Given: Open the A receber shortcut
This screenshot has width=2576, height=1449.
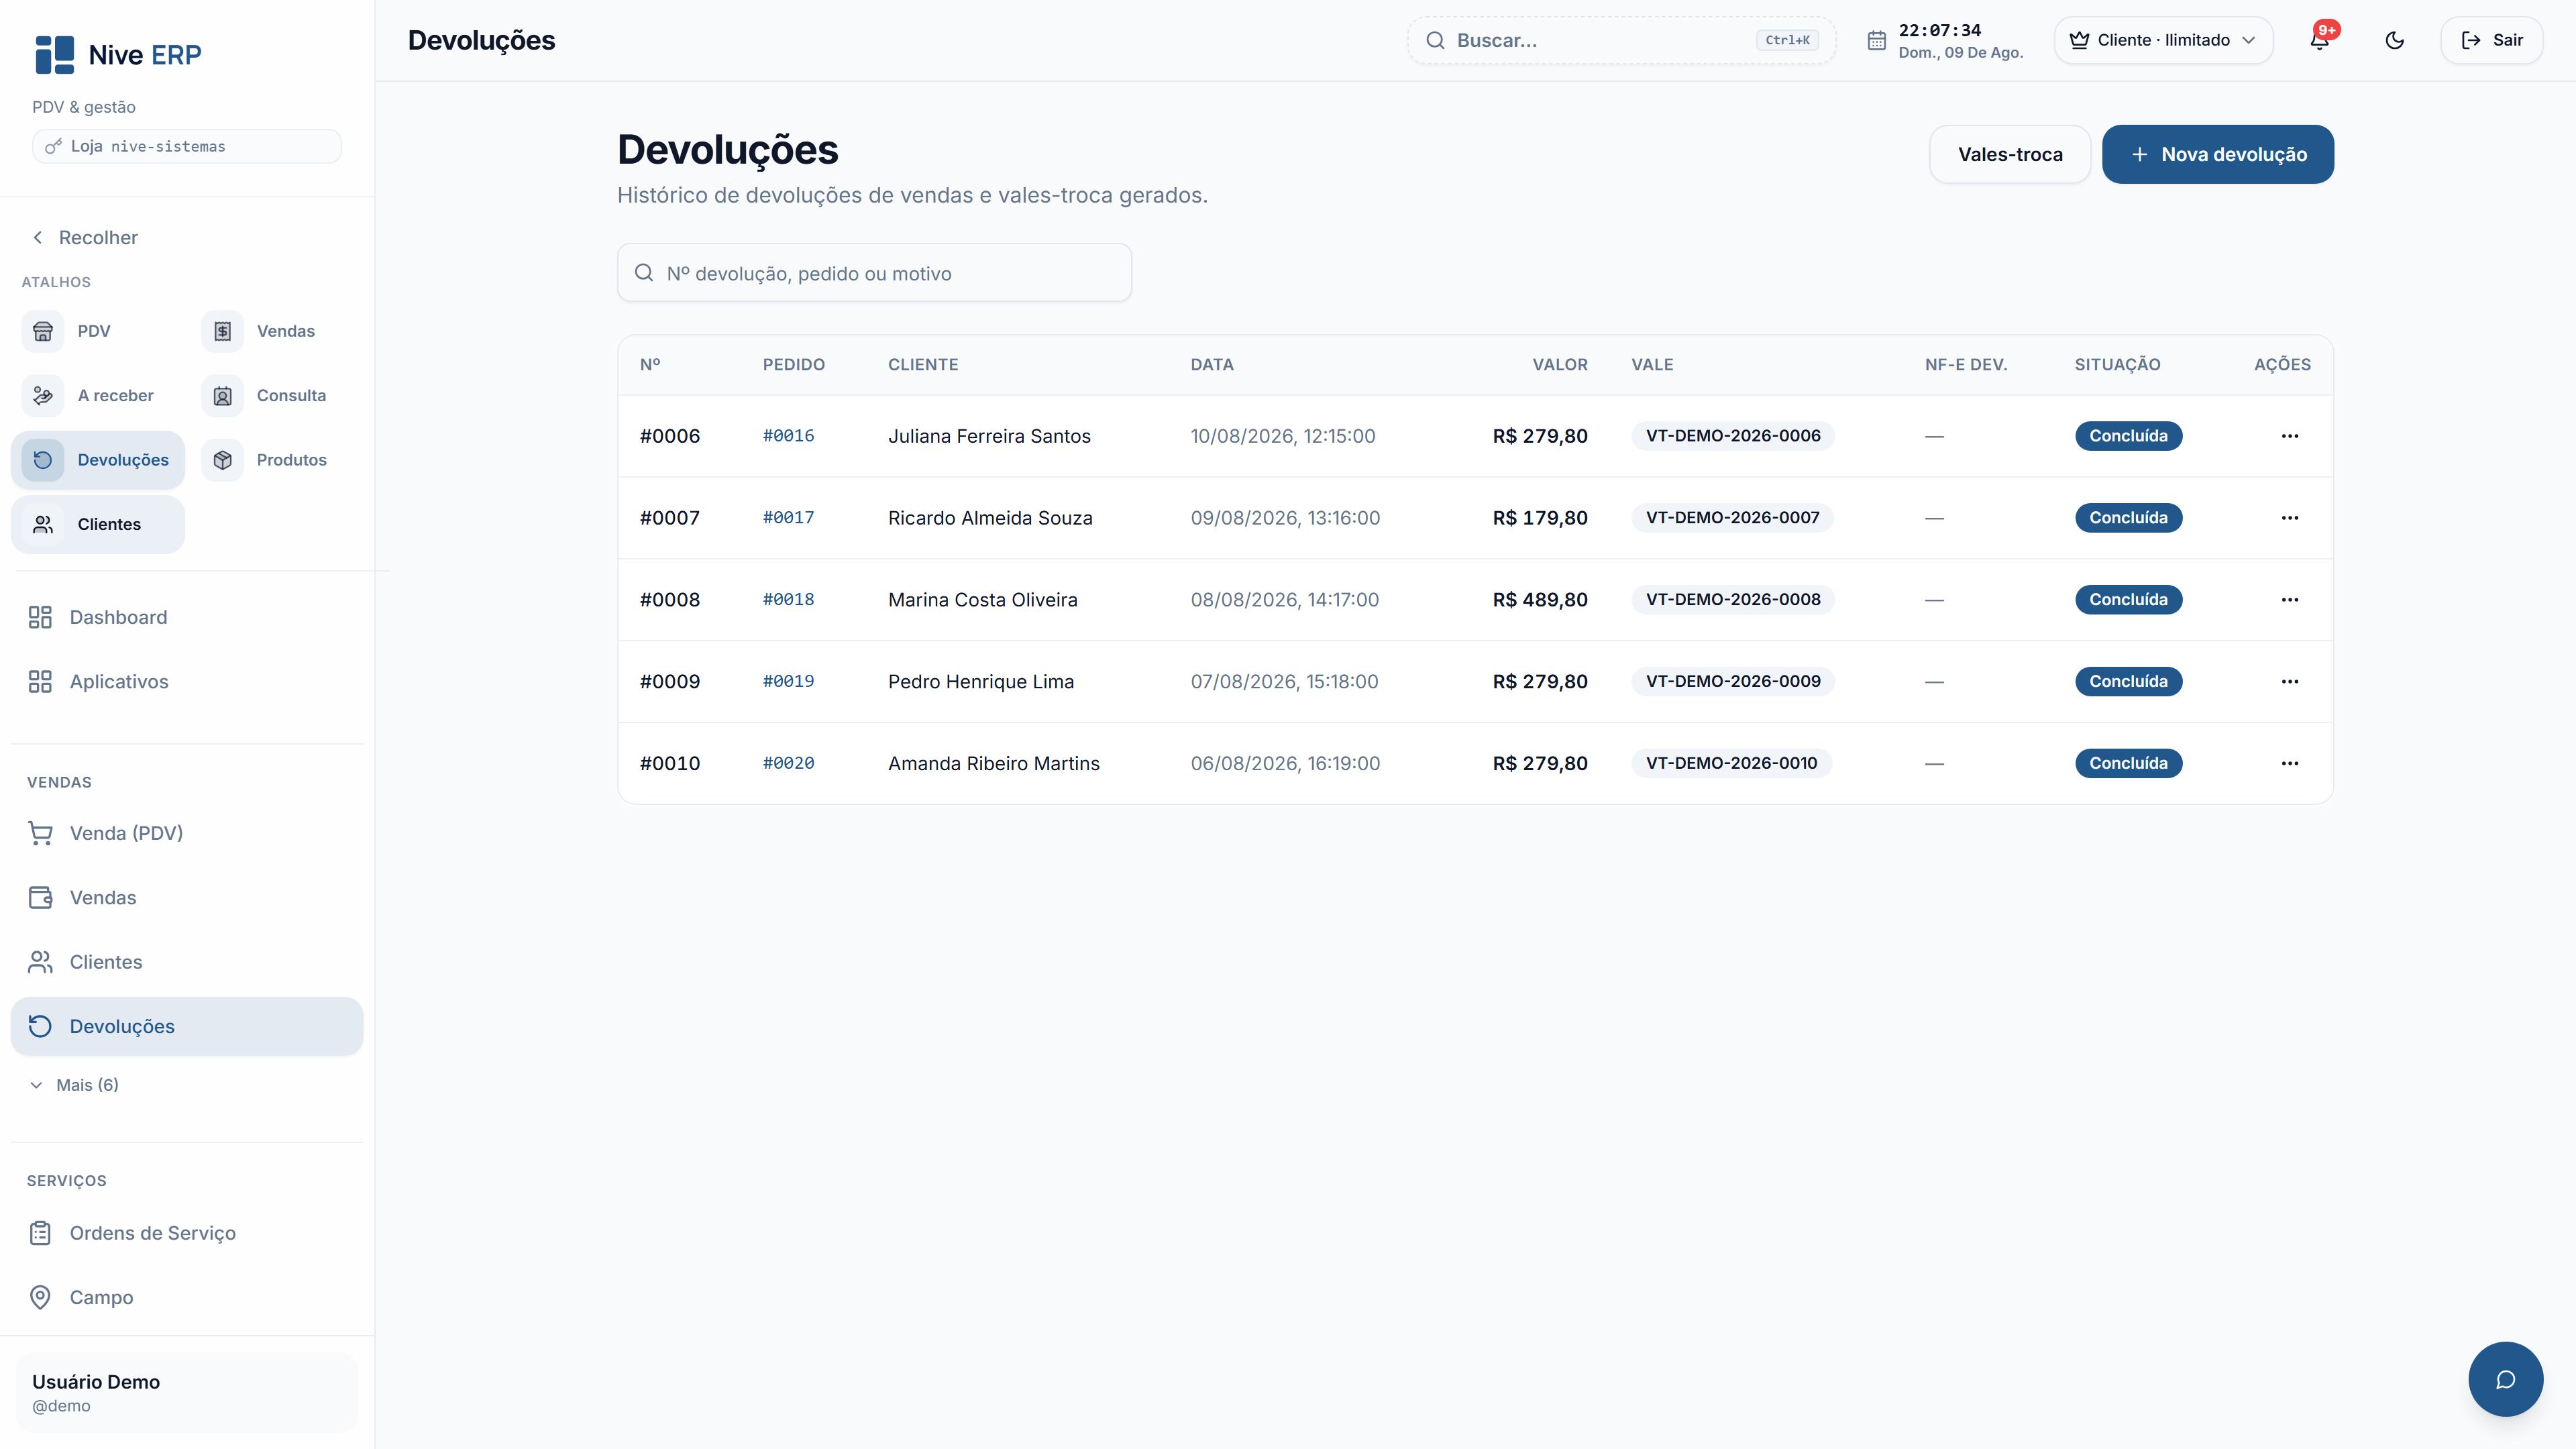Looking at the screenshot, I should pyautogui.click(x=97, y=395).
